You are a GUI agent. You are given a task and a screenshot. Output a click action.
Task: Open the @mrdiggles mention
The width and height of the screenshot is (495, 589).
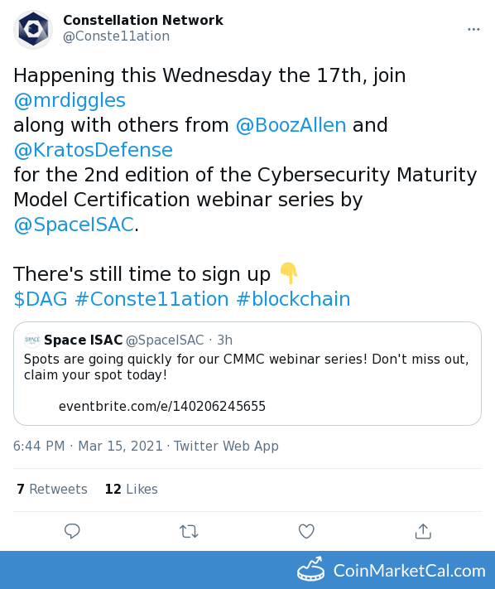(x=70, y=100)
